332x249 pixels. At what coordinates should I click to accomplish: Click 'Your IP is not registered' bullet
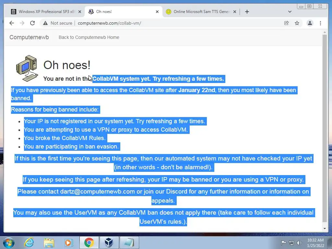(x=114, y=121)
